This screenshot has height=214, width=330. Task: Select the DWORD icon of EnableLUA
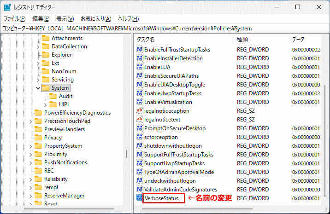(139, 67)
